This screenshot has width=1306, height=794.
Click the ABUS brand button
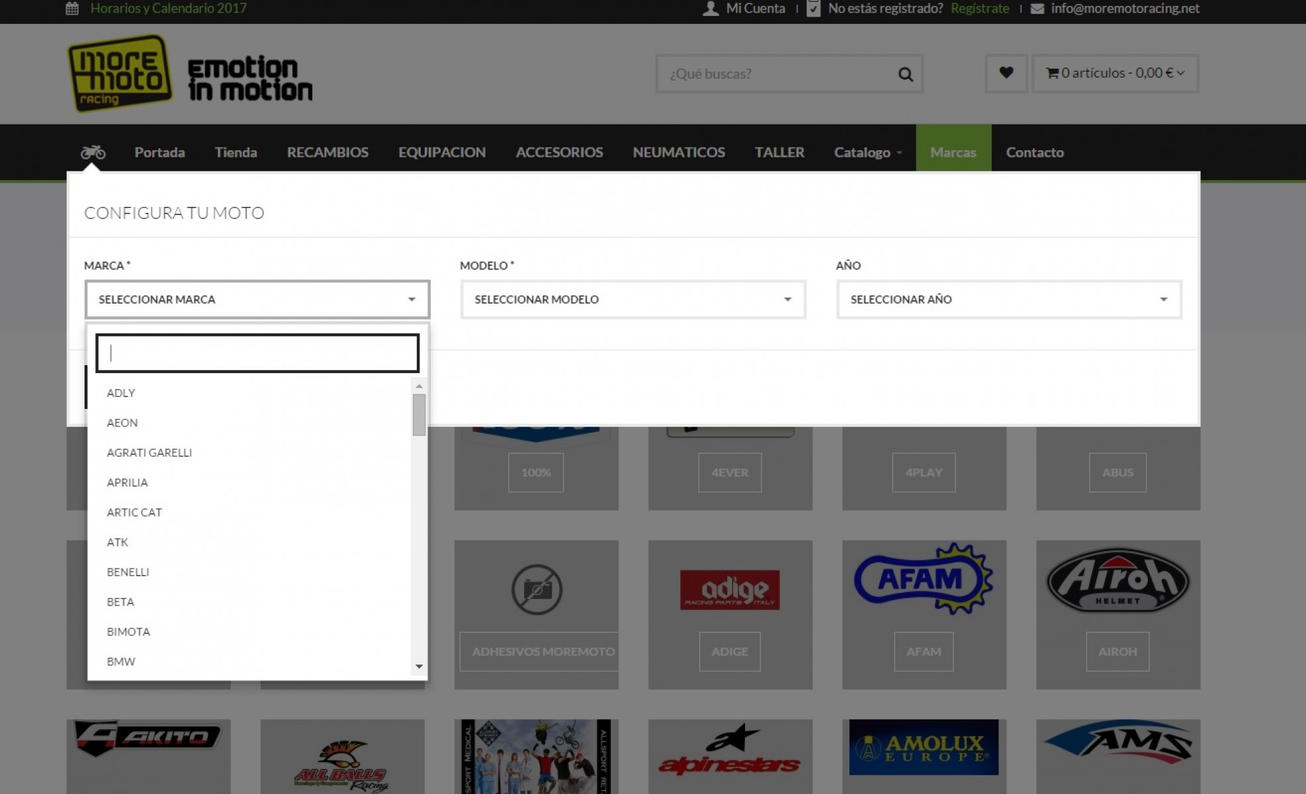1117,472
